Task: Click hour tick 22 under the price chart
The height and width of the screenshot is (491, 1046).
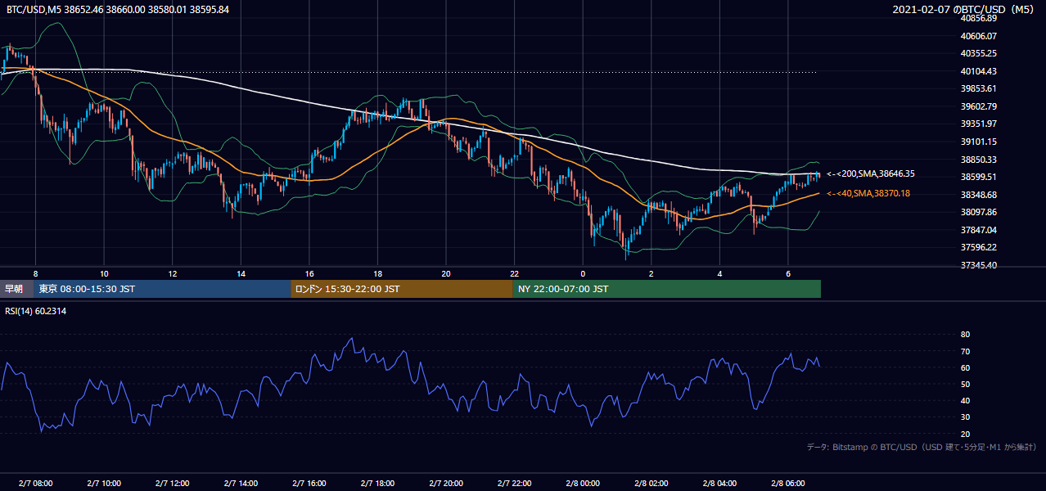Action: tap(514, 273)
